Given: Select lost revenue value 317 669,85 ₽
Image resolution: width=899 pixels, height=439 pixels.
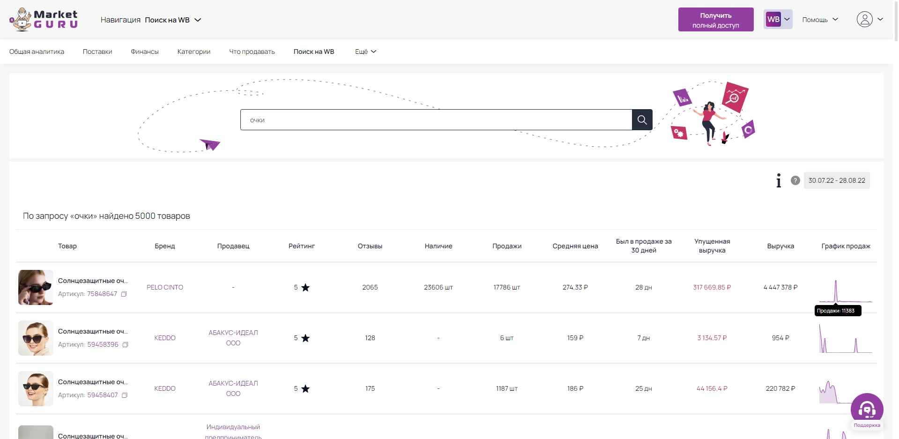Looking at the screenshot, I should point(712,287).
